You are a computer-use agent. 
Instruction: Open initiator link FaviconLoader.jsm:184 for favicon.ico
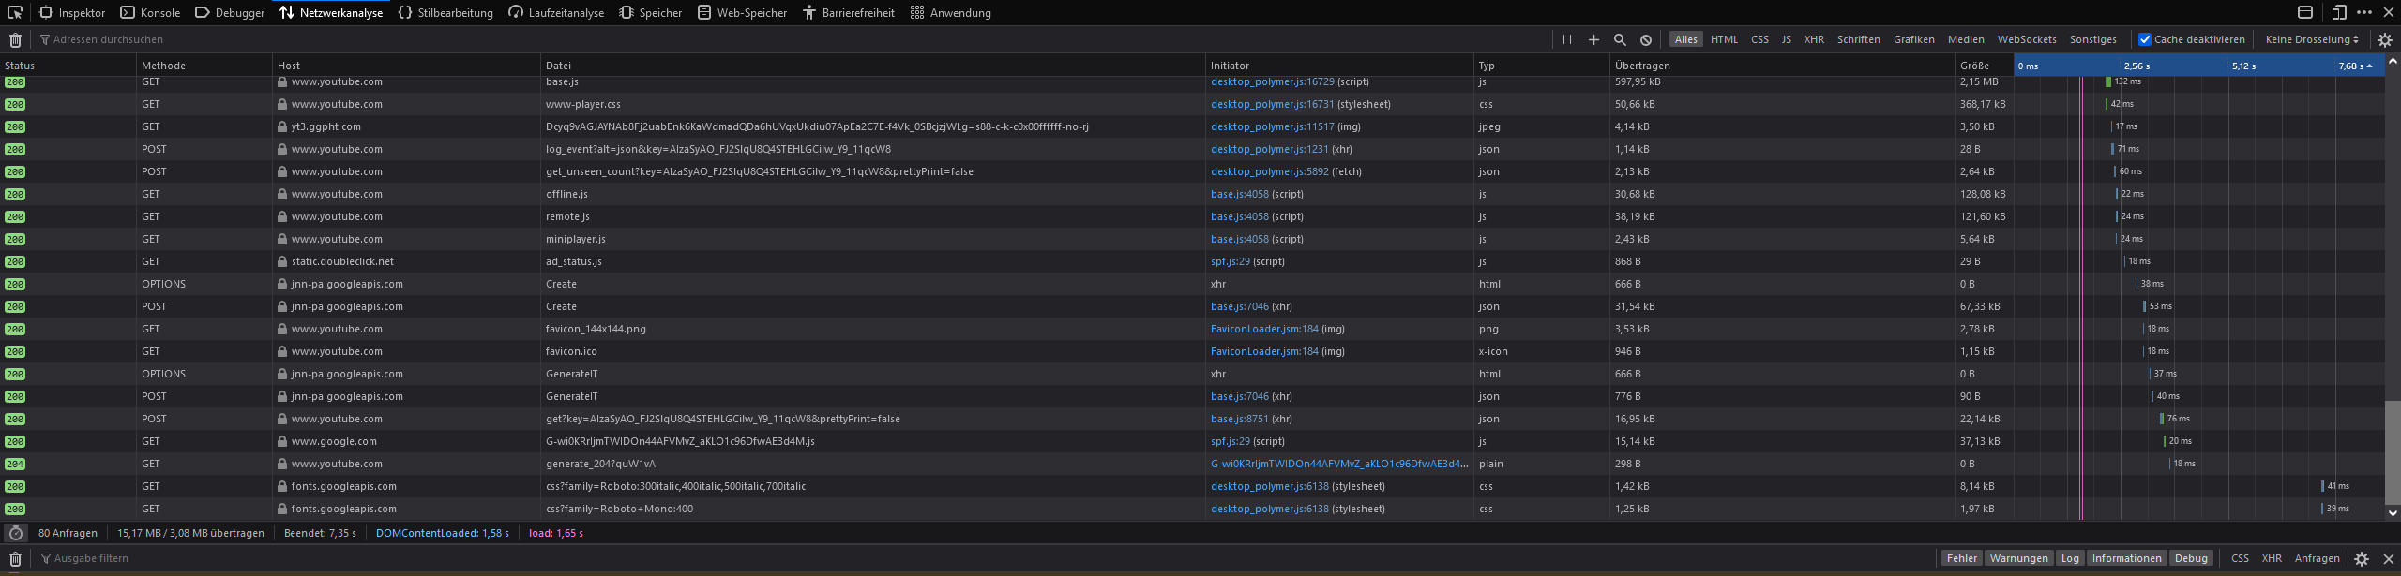pos(1264,351)
